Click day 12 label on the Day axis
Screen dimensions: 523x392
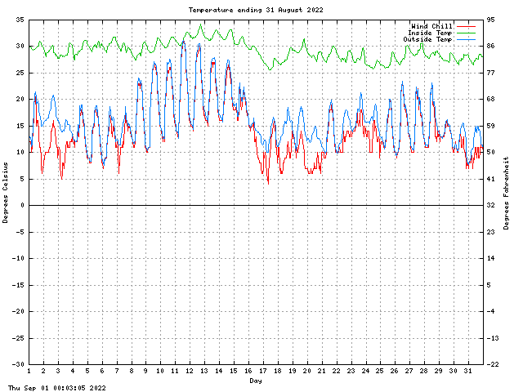pos(190,371)
